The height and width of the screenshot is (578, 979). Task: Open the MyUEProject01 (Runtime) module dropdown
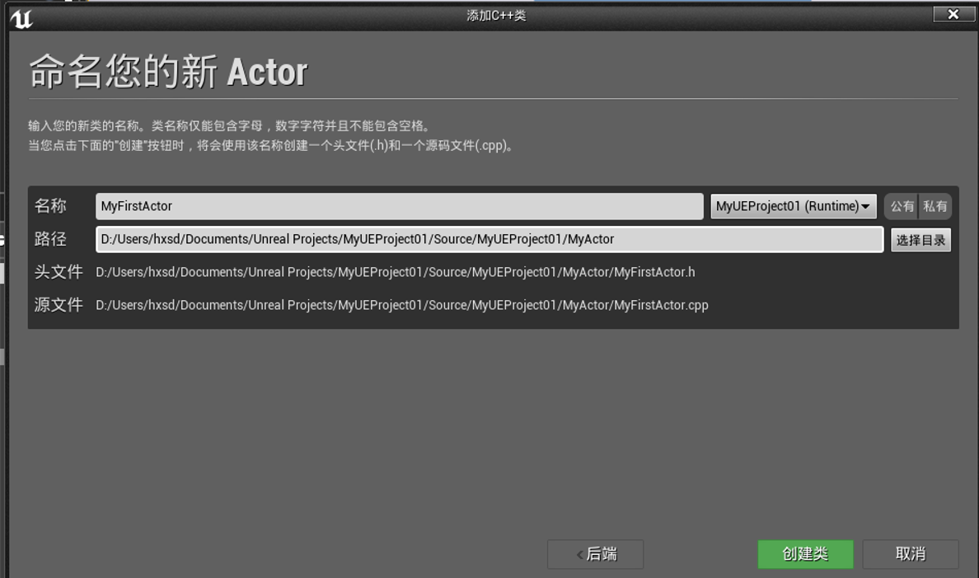click(x=793, y=206)
